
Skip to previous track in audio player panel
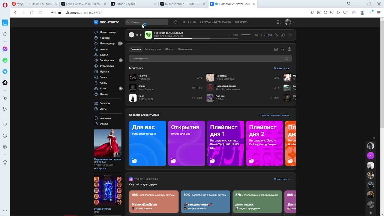coord(137,35)
